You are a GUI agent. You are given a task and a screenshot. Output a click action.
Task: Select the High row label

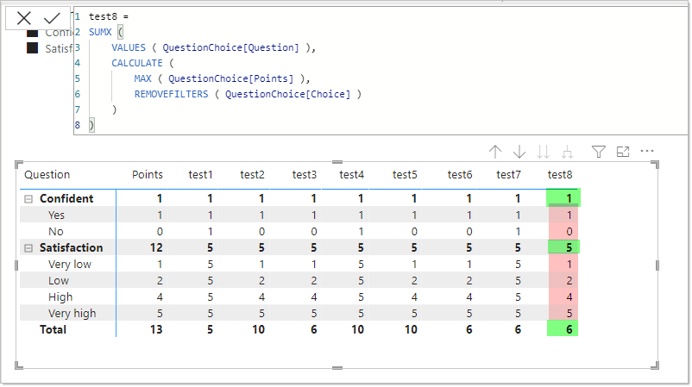pos(60,297)
